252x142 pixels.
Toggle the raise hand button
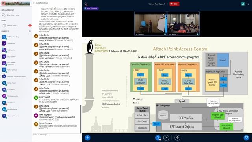tap(178, 138)
